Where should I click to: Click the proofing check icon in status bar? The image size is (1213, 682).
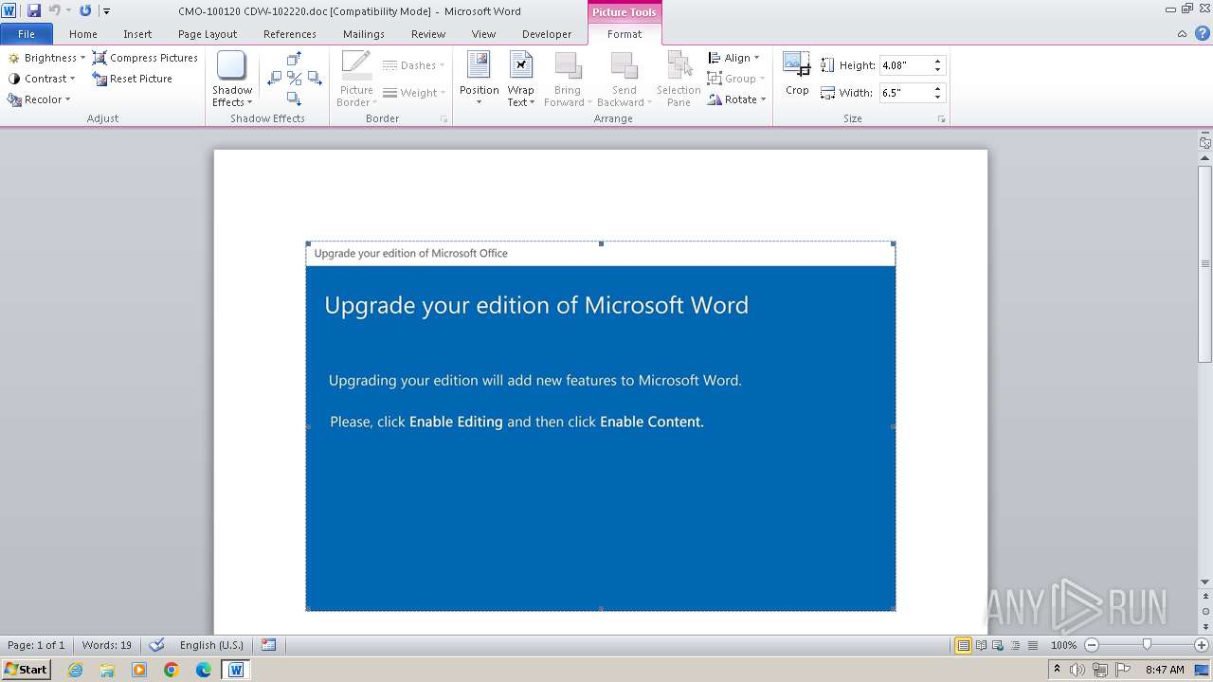157,645
